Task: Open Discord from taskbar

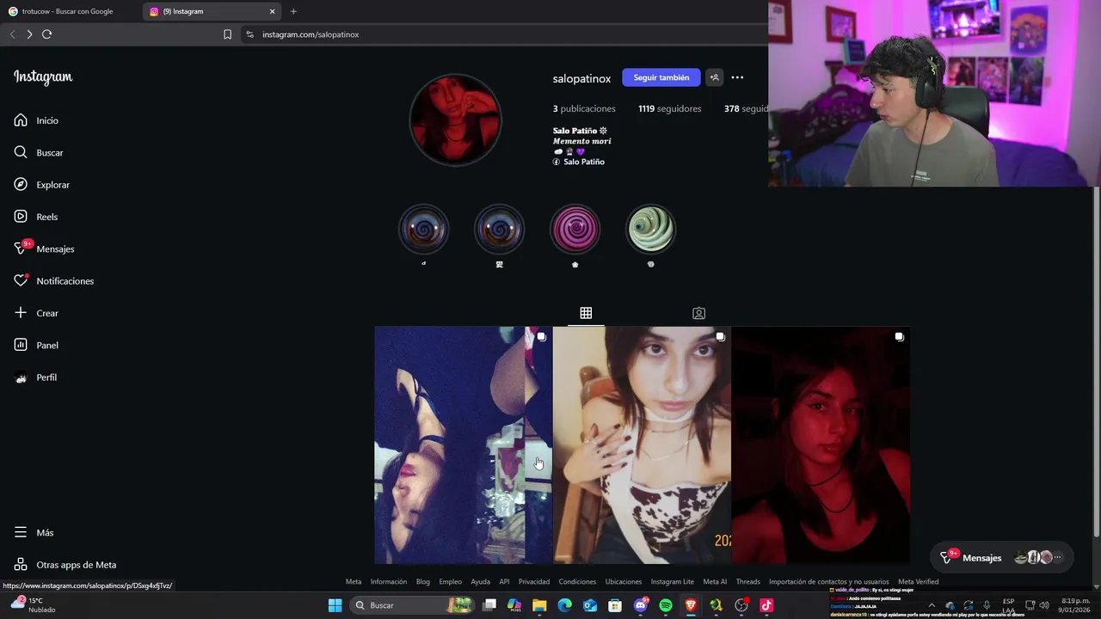Action: coord(640,605)
